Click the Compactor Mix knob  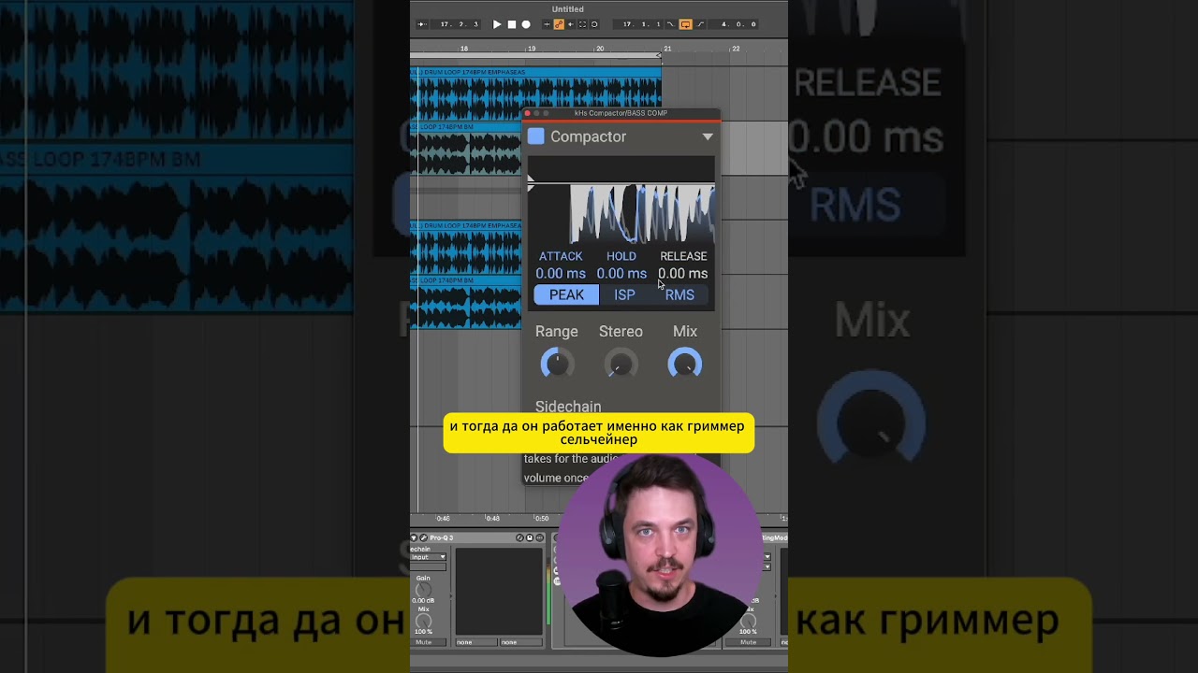coord(685,364)
